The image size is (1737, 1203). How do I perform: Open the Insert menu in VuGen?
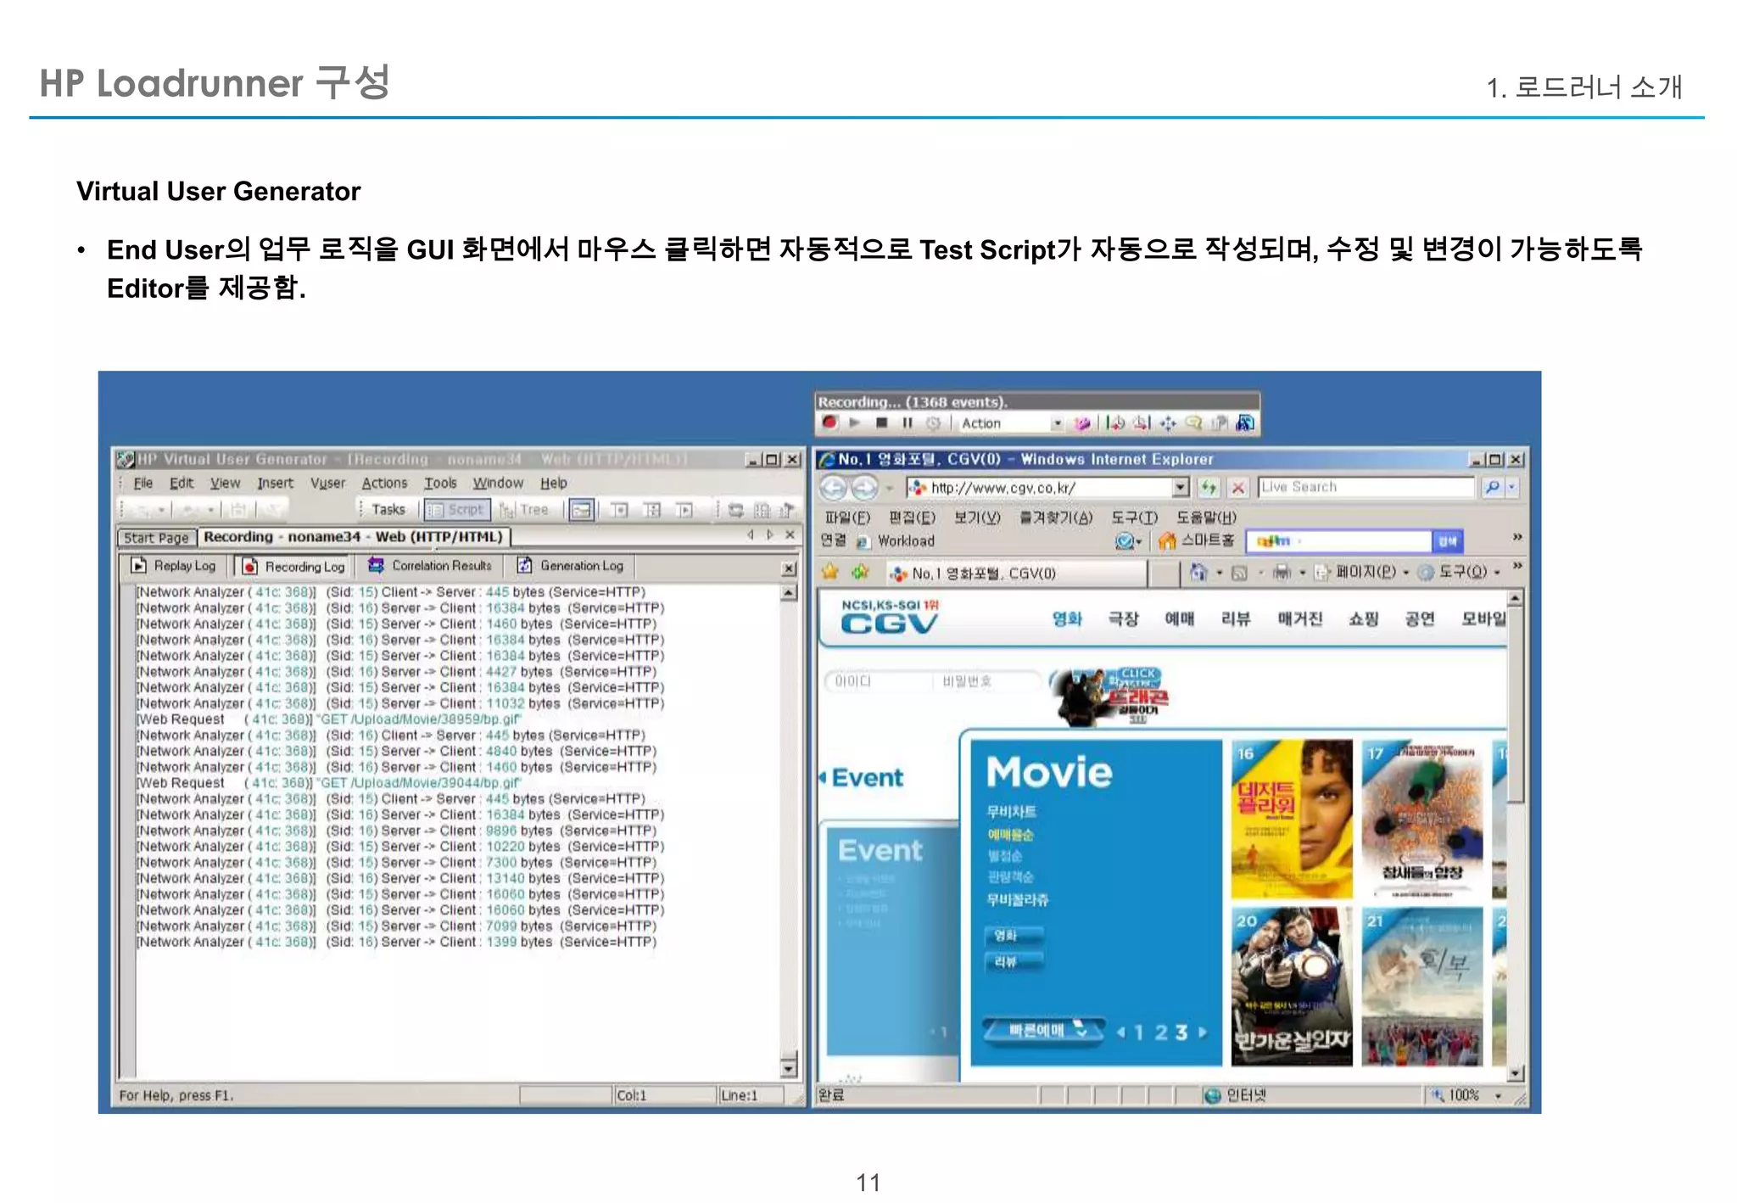(275, 483)
